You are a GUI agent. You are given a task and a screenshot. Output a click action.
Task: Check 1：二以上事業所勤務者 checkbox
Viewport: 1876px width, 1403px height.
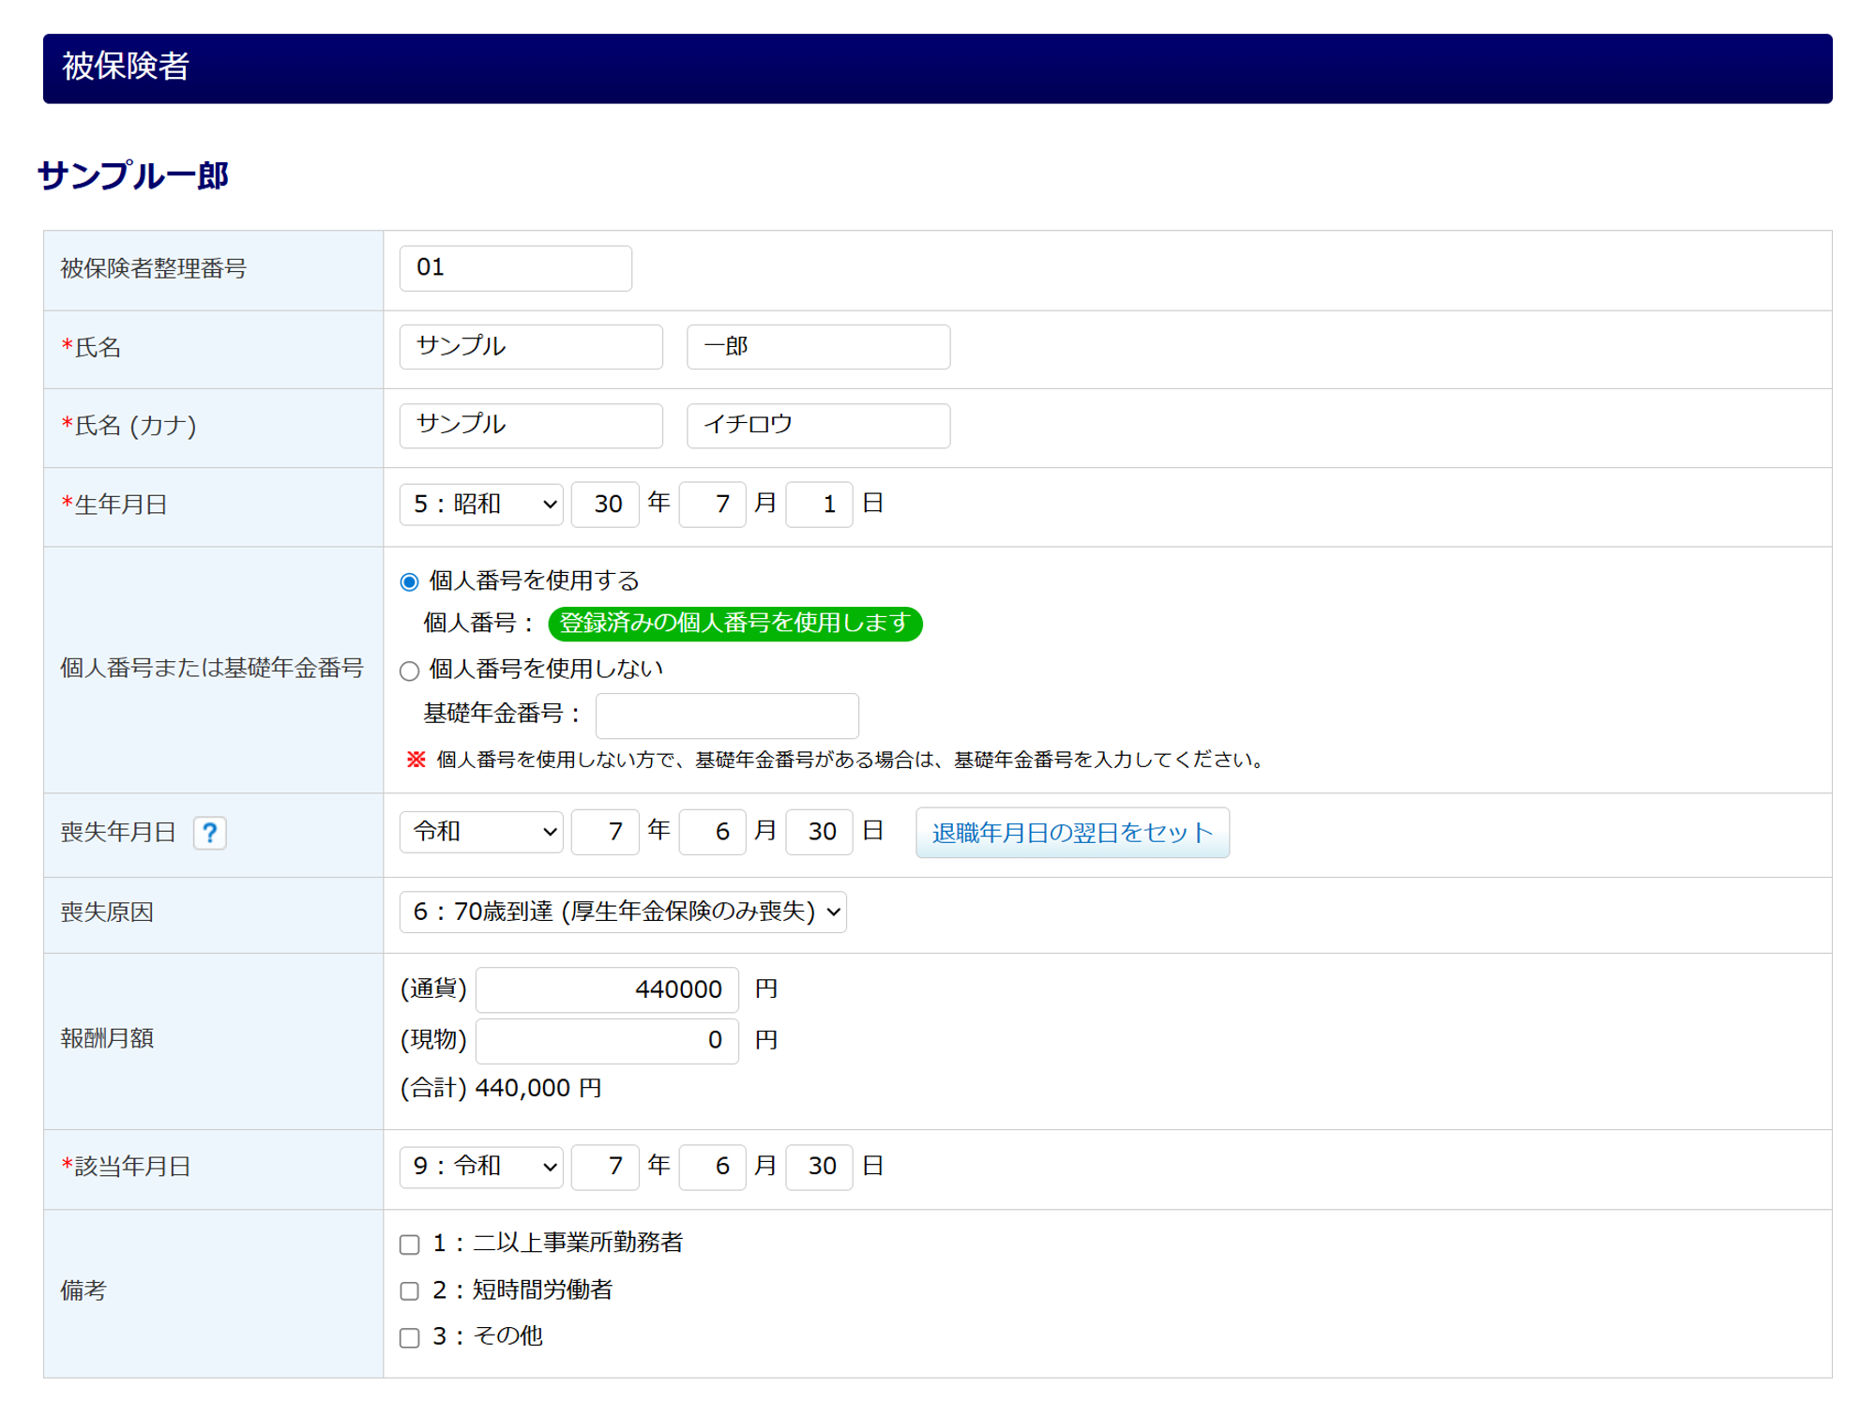coord(409,1245)
